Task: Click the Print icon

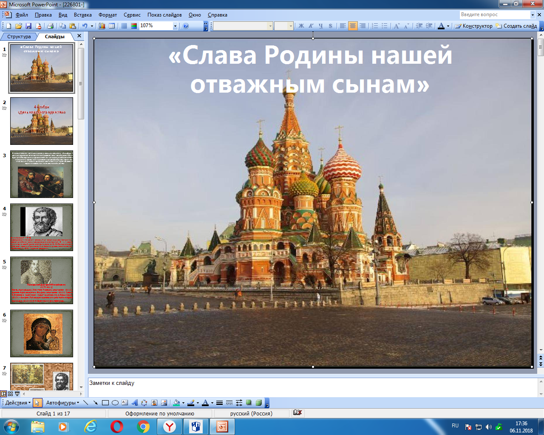Action: 50,26
